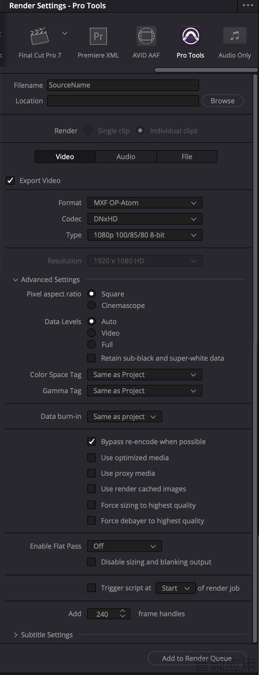Click the Browse button
Viewport: 259px width, 675px height.
pyautogui.click(x=222, y=101)
